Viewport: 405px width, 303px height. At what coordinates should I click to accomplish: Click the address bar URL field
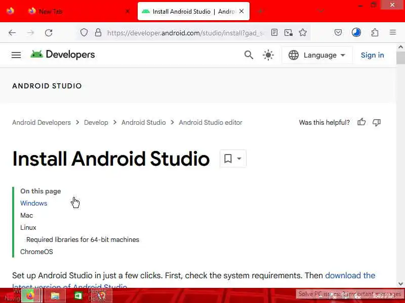[185, 33]
